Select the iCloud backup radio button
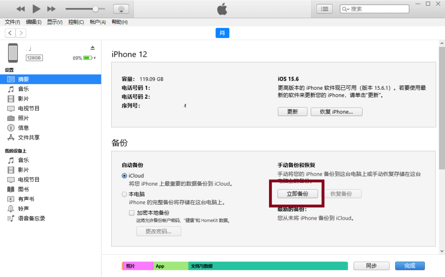Image resolution: width=445 pixels, height=277 pixels. click(x=124, y=175)
